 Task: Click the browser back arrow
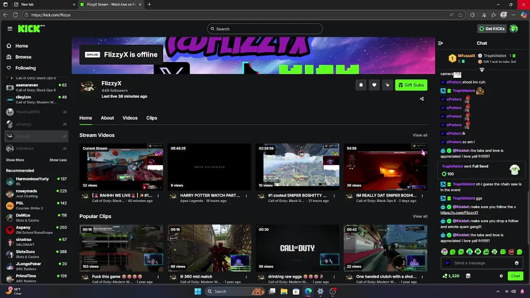(5, 15)
